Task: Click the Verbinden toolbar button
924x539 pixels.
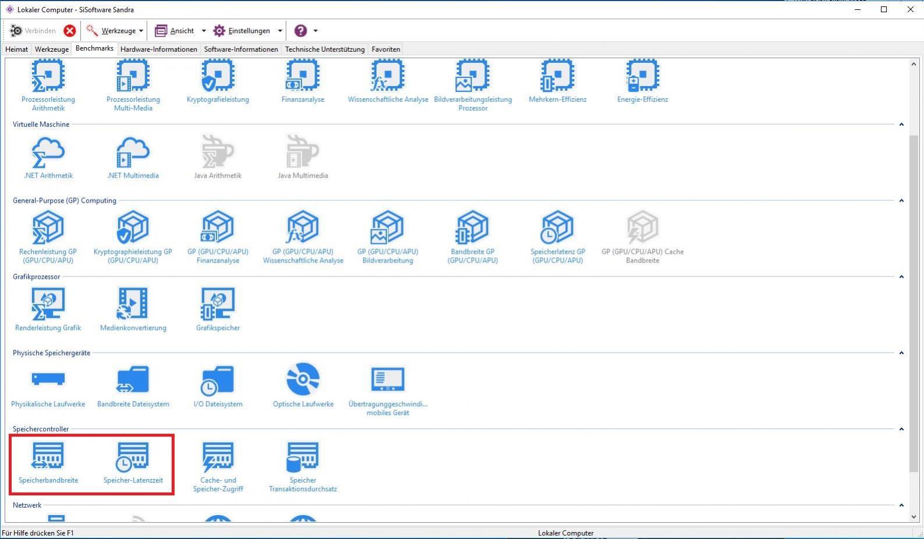Action: pos(33,31)
